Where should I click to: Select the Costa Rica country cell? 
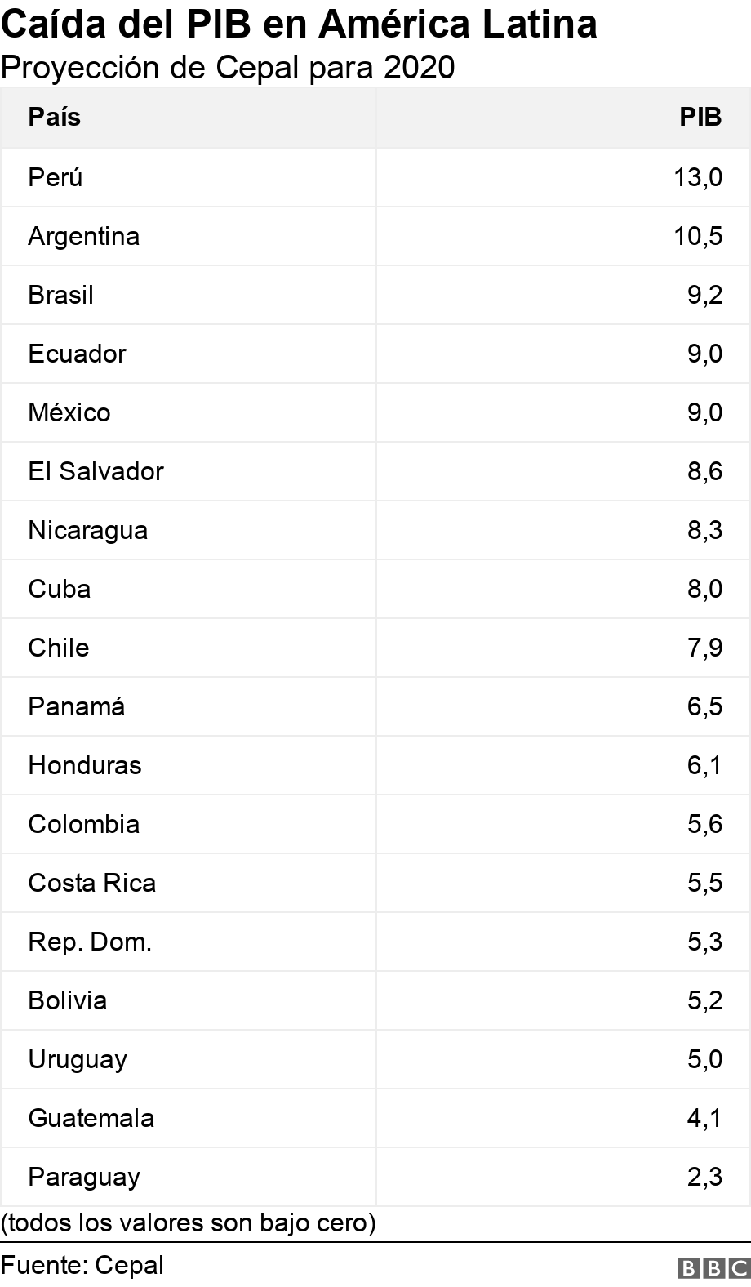tap(92, 883)
